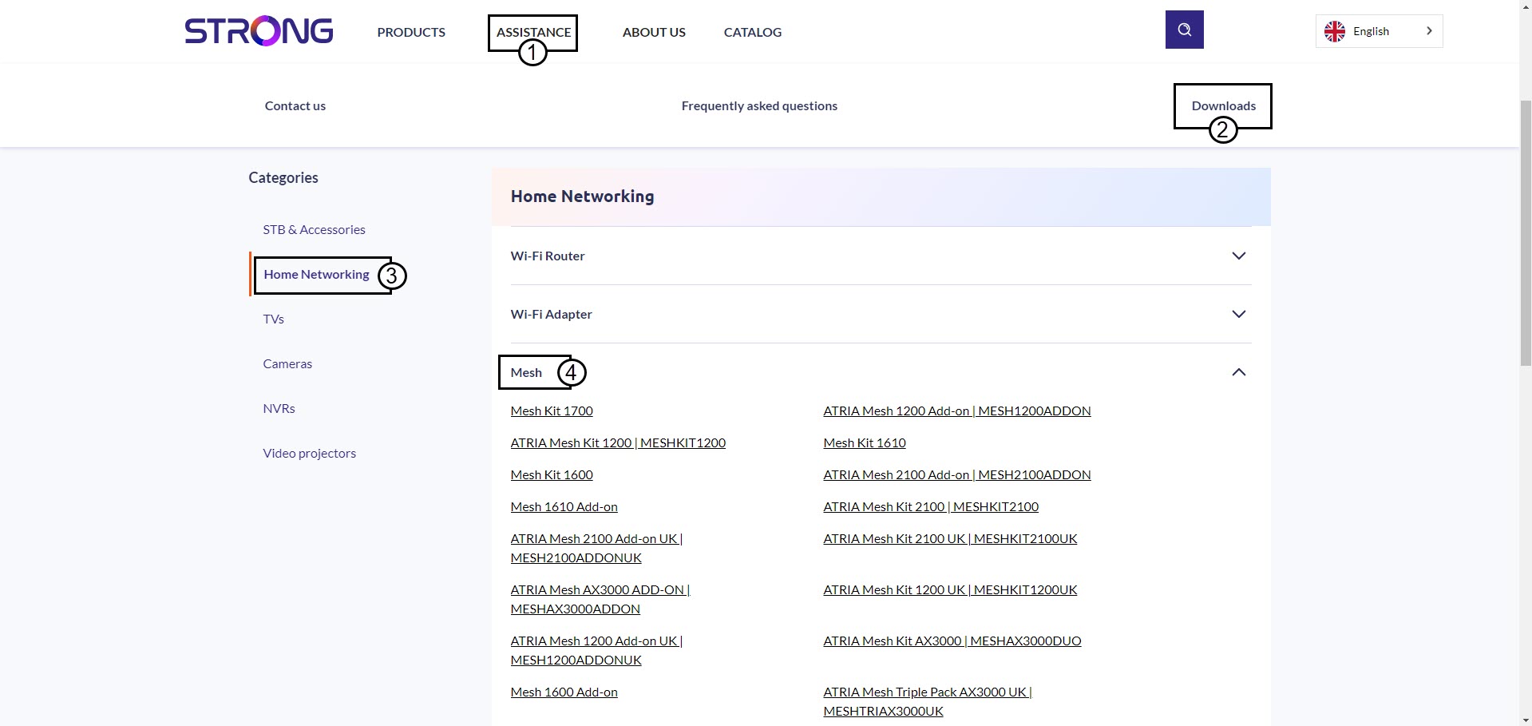Expand the Wi-Fi Router section chevron
Image resolution: width=1532 pixels, height=726 pixels.
tap(1238, 256)
